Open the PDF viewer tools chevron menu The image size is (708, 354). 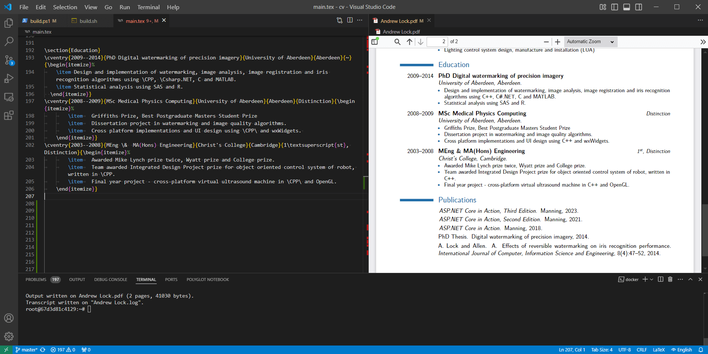[703, 42]
